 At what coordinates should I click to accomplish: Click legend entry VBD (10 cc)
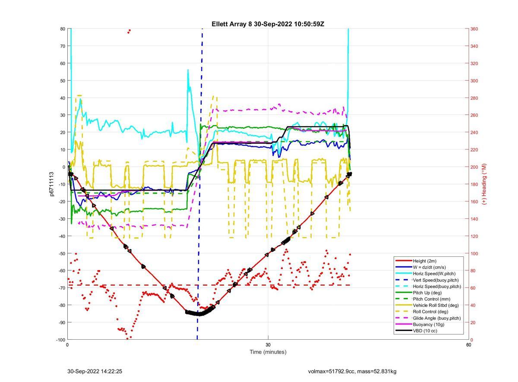click(426, 331)
